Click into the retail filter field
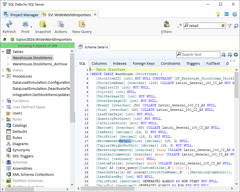The width and height of the screenshot is (240, 192). coord(205,26)
